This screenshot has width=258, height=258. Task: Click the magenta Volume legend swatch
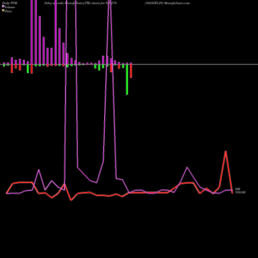(x=3, y=6)
